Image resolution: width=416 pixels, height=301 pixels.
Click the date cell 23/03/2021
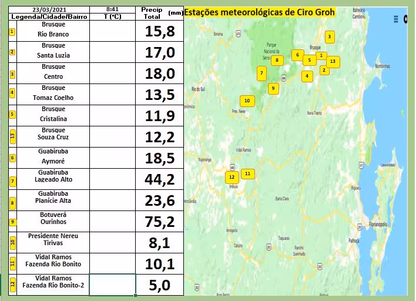pyautogui.click(x=49, y=10)
